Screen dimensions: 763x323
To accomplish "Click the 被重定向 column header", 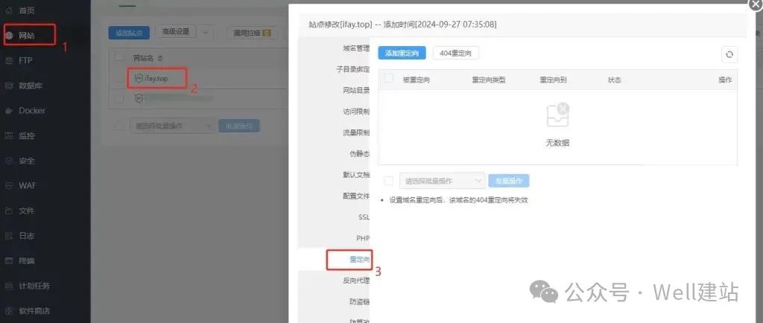I will click(416, 80).
